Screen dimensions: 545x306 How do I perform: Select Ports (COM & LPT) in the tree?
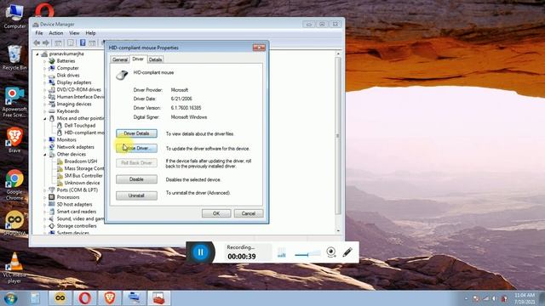pos(77,190)
